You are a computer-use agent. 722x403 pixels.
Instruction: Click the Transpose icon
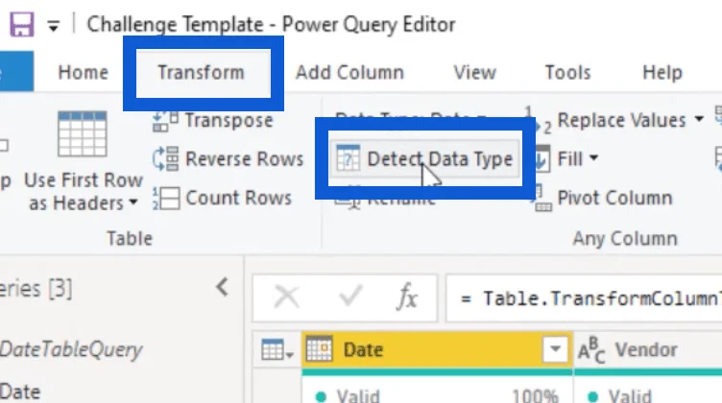[x=165, y=122]
